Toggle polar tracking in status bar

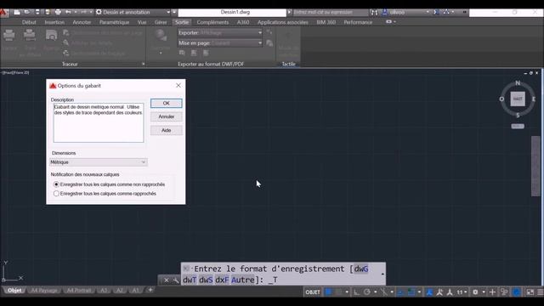(366, 292)
